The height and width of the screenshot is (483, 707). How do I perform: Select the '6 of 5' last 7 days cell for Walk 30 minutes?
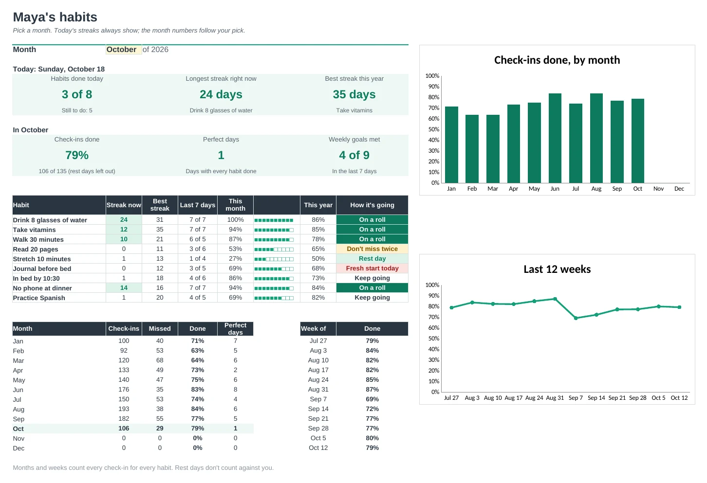[198, 239]
